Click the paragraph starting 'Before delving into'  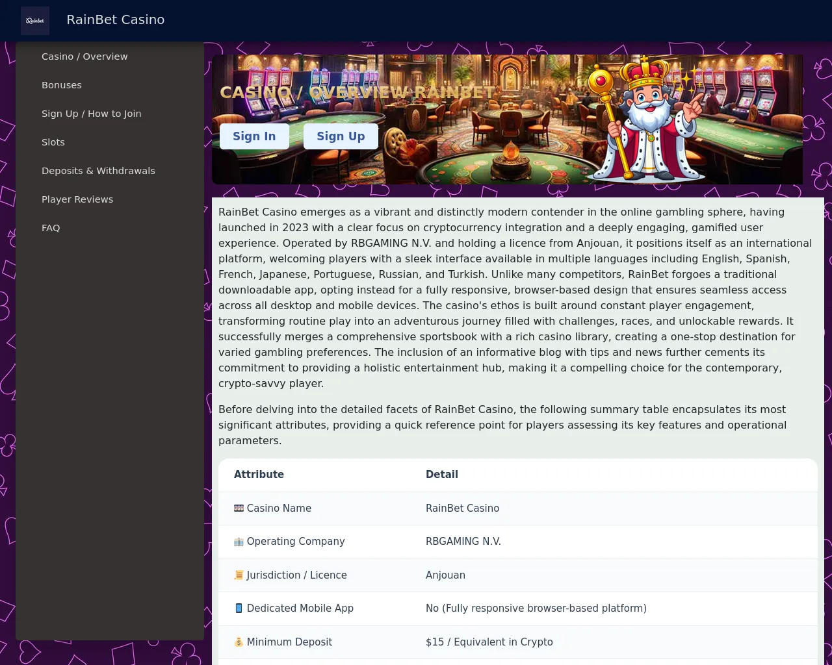pos(517,425)
